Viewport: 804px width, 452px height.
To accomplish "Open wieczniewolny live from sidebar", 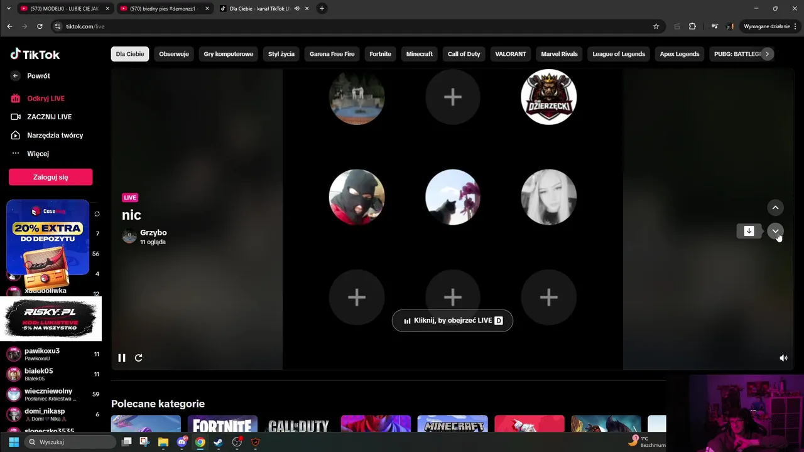I will click(x=53, y=394).
